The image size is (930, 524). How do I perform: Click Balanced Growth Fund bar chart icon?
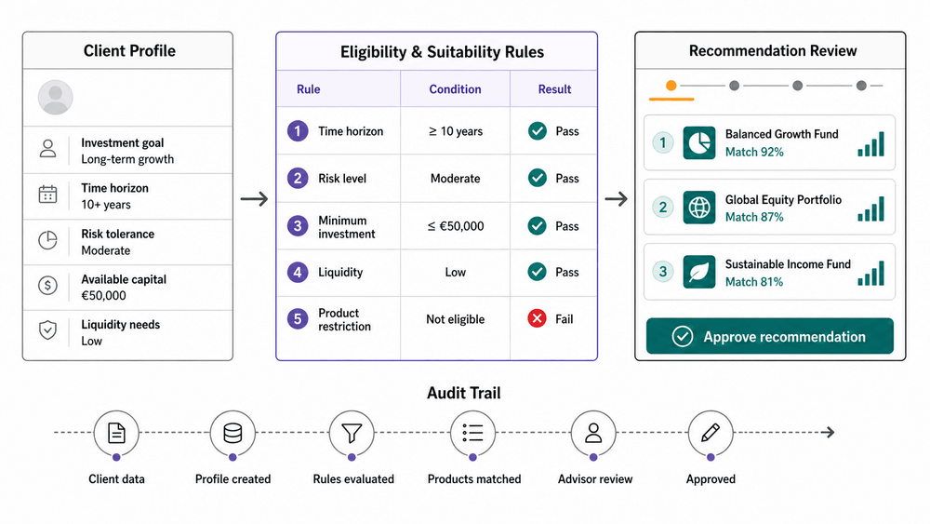click(870, 143)
